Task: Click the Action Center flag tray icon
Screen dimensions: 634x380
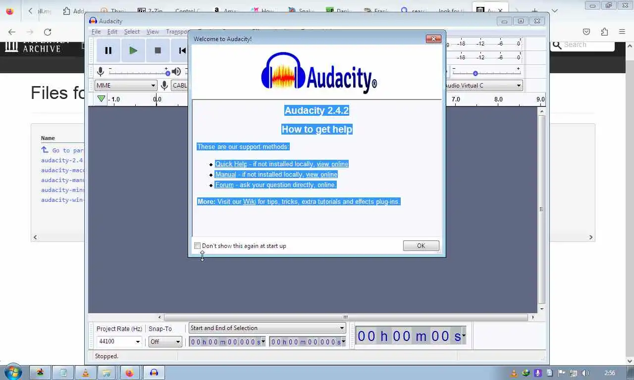Action: (x=562, y=373)
